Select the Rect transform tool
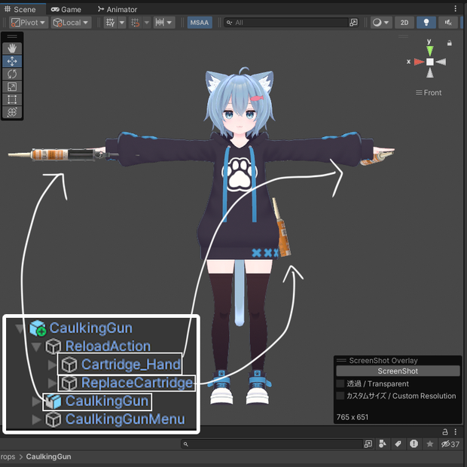 (x=12, y=99)
